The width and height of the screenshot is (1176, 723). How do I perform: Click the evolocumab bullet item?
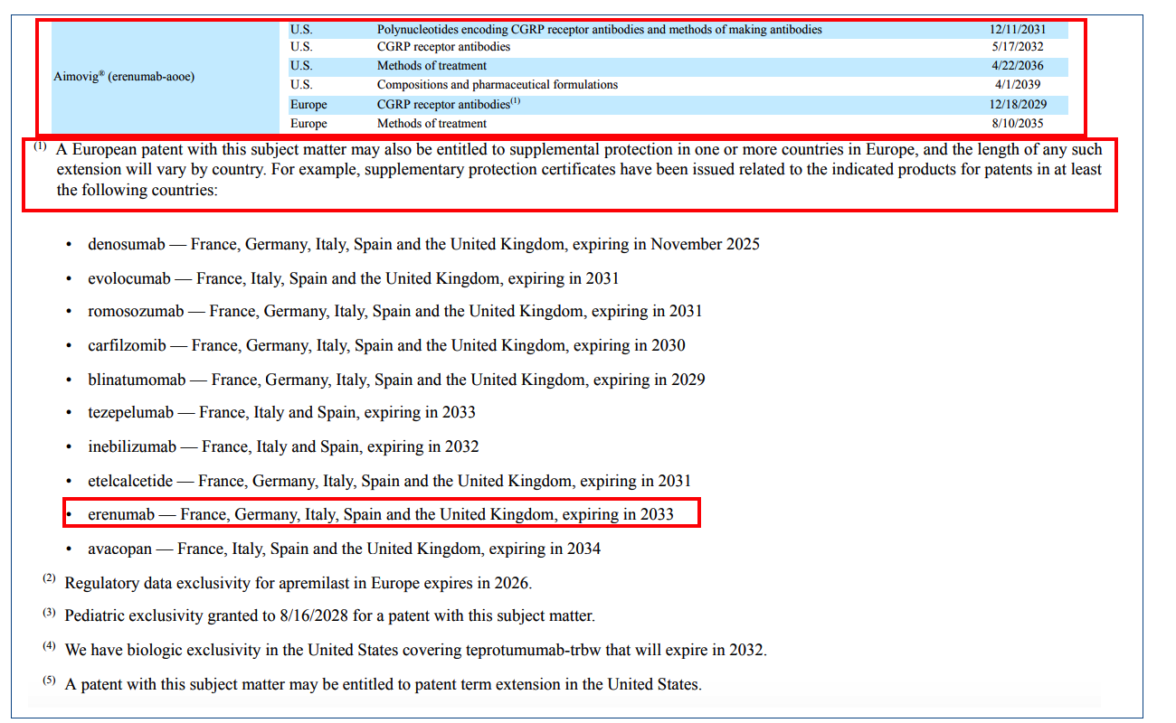coord(353,278)
